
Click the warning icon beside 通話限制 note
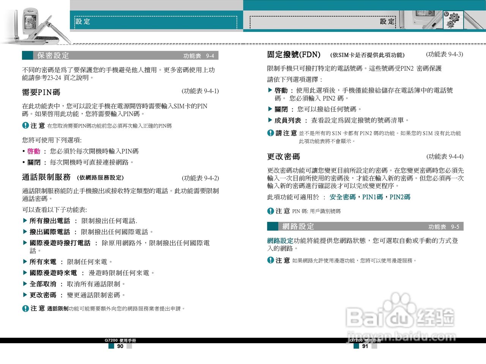pos(25,309)
